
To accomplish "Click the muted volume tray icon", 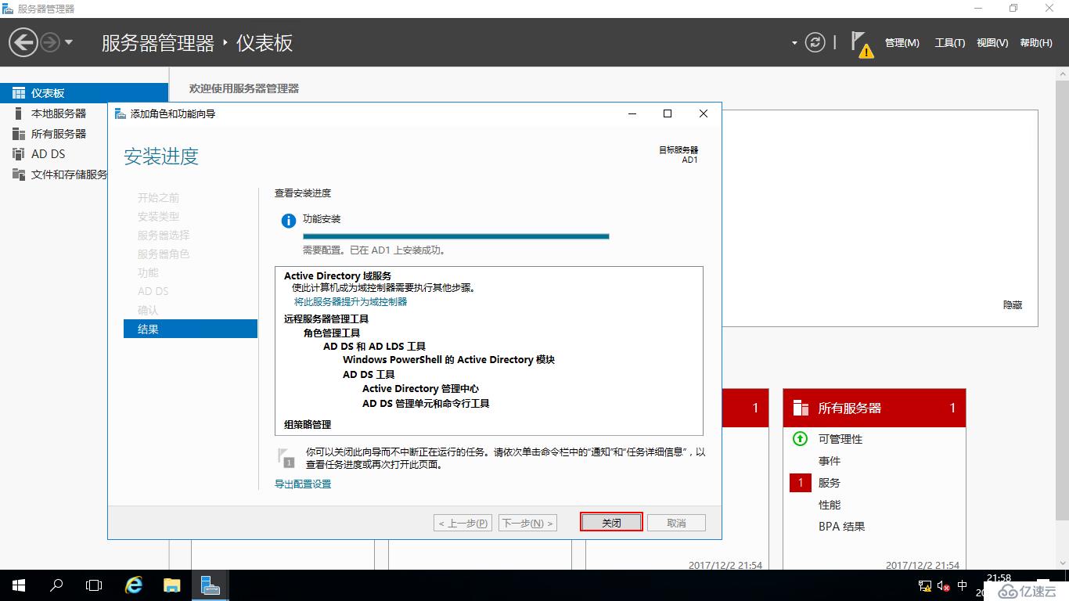I will click(x=944, y=586).
